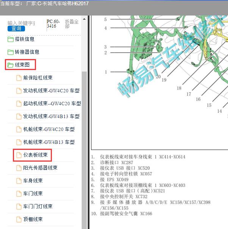Click the open 线束图 folder icon

11,65
